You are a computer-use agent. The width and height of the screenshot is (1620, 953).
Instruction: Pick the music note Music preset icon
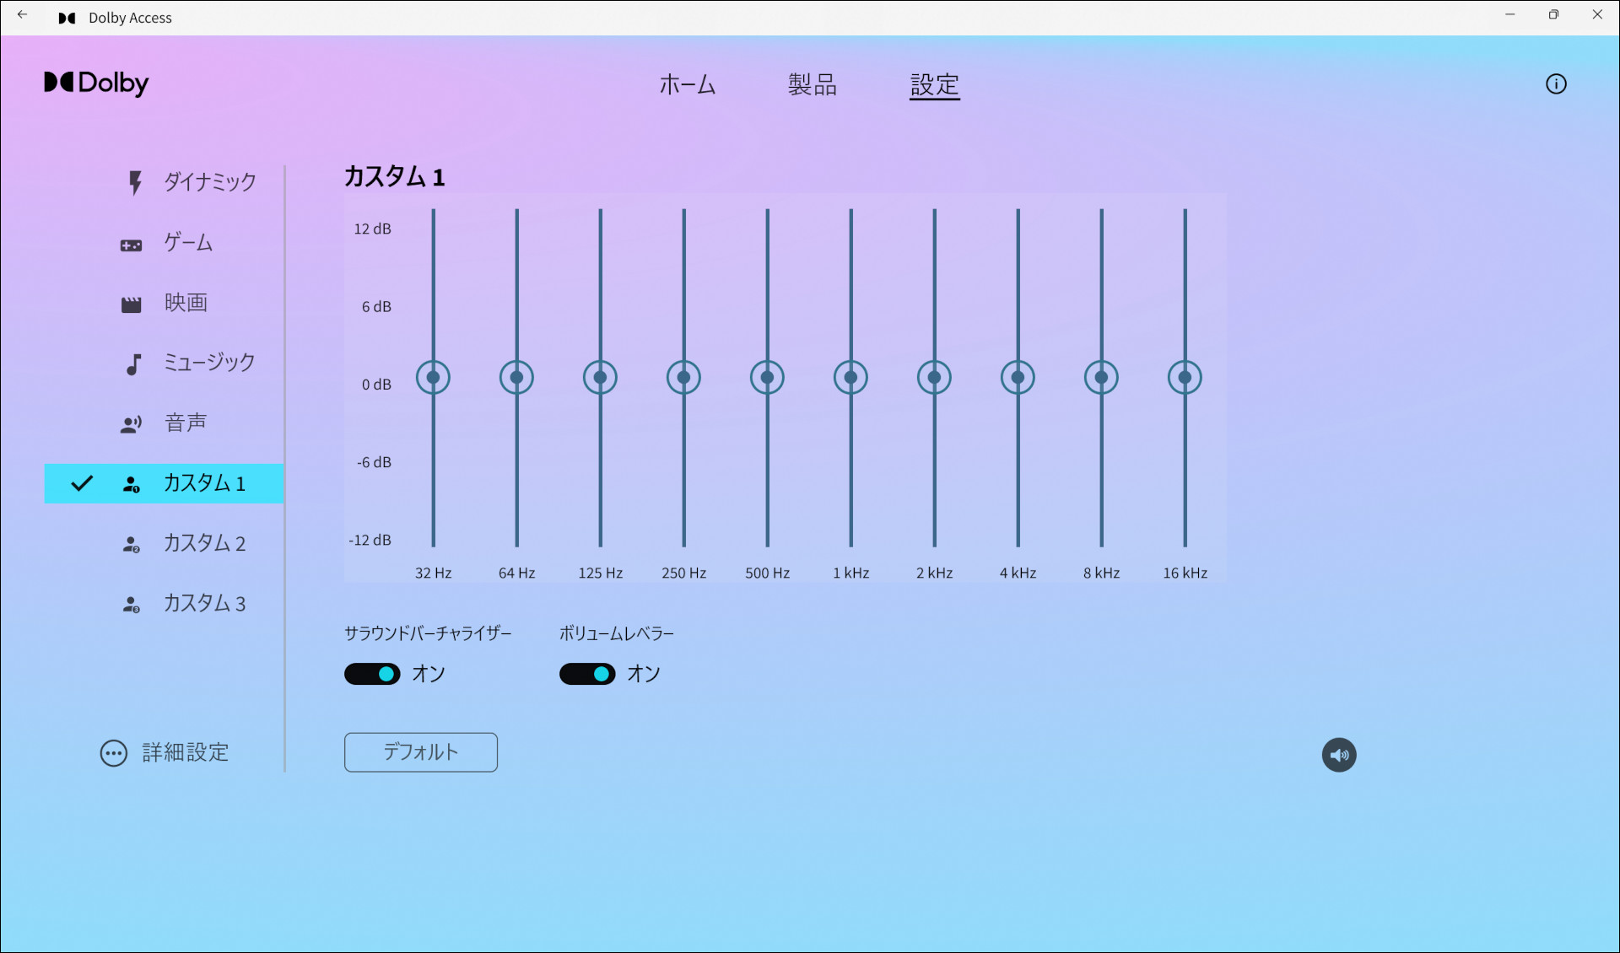coord(132,364)
